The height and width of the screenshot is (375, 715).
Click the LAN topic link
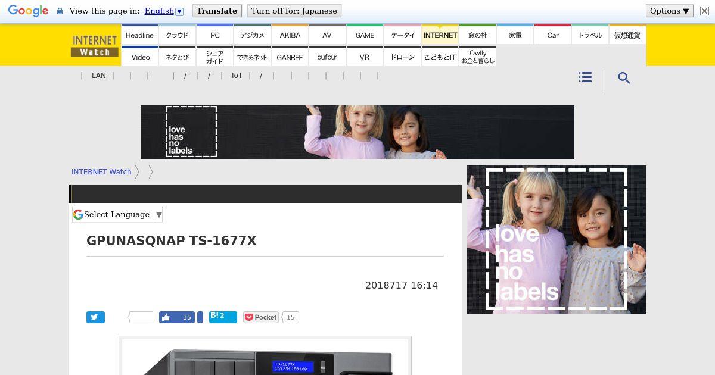tap(99, 76)
